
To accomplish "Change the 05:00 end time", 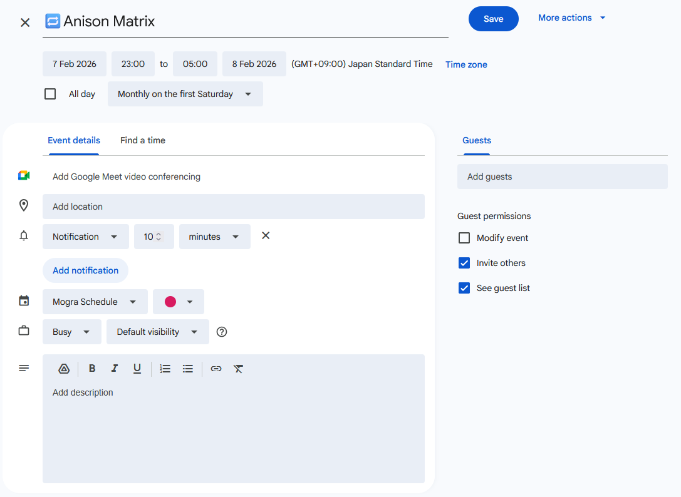I will click(195, 64).
